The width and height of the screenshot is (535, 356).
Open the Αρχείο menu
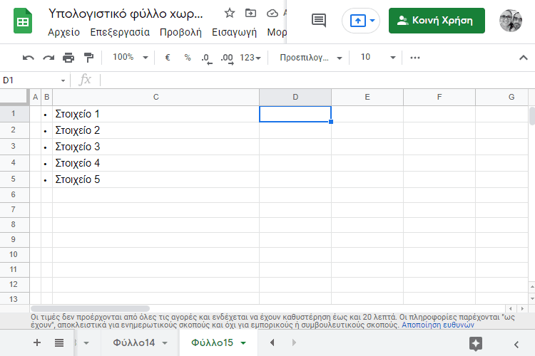click(x=63, y=32)
